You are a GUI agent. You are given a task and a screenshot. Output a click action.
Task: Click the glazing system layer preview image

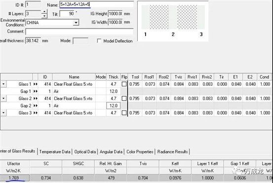click(x=173, y=21)
